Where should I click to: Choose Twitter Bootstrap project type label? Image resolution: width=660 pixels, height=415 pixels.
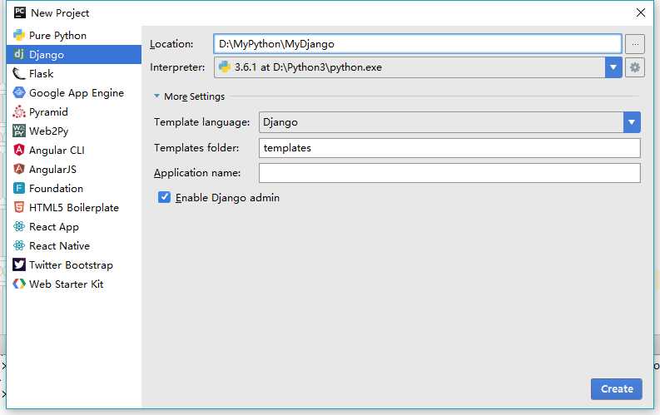click(x=71, y=265)
